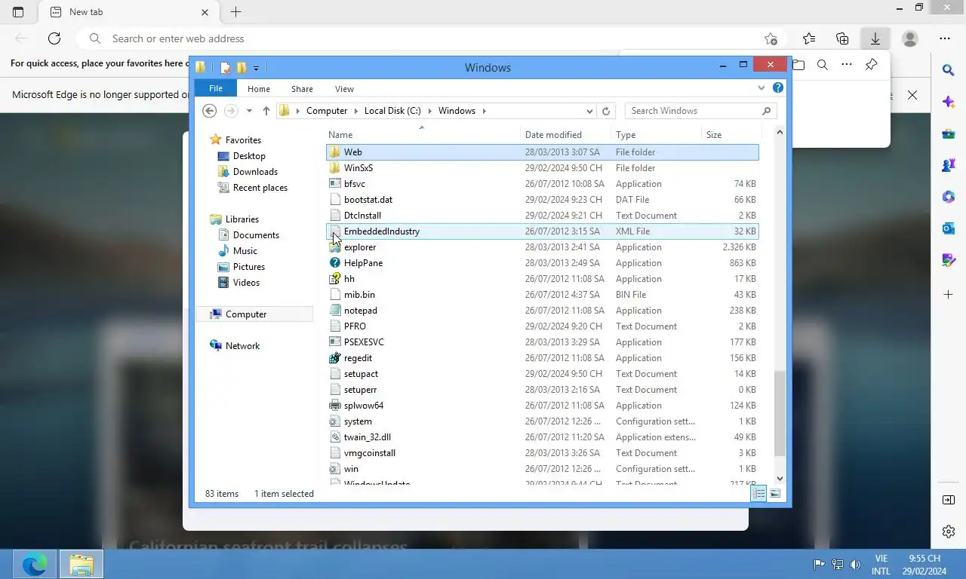Image resolution: width=966 pixels, height=579 pixels.
Task: Open Documents library in navigation pane
Action: coord(256,235)
